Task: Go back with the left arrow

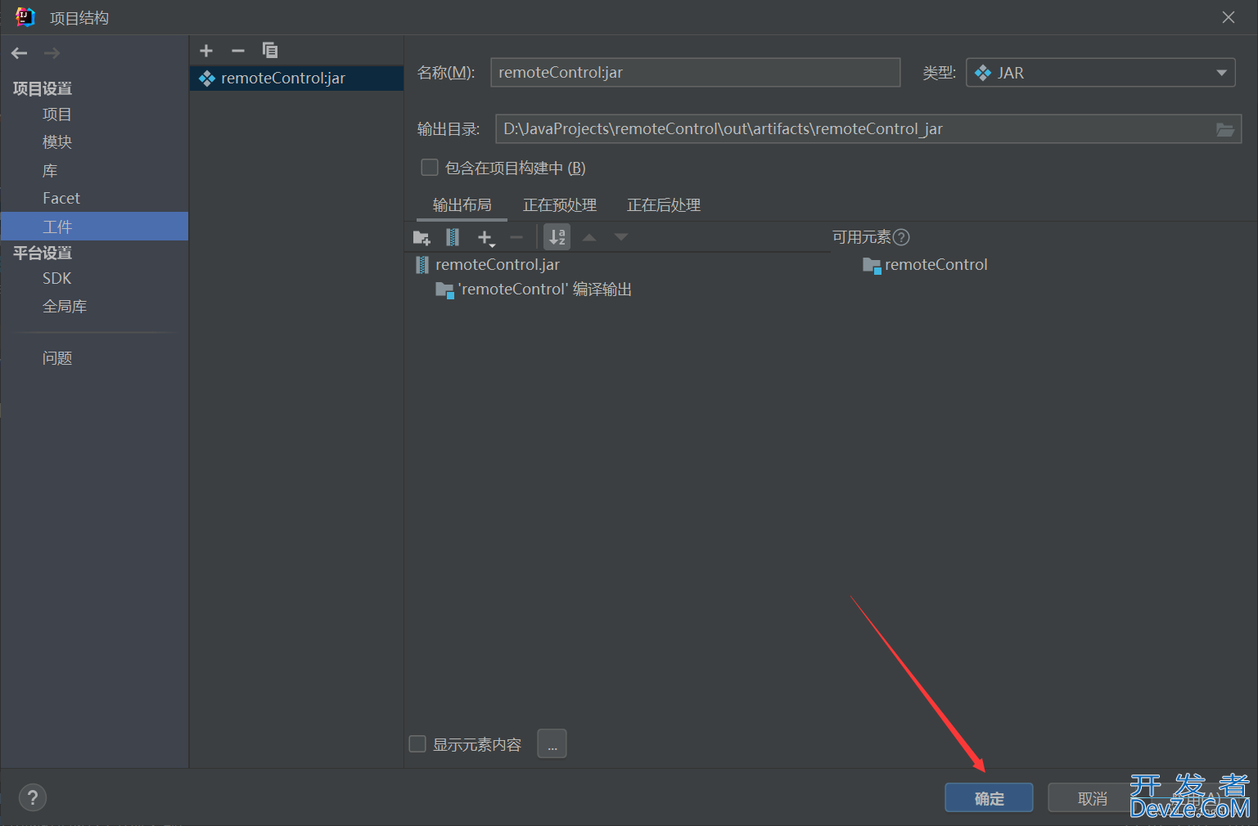Action: pos(20,53)
